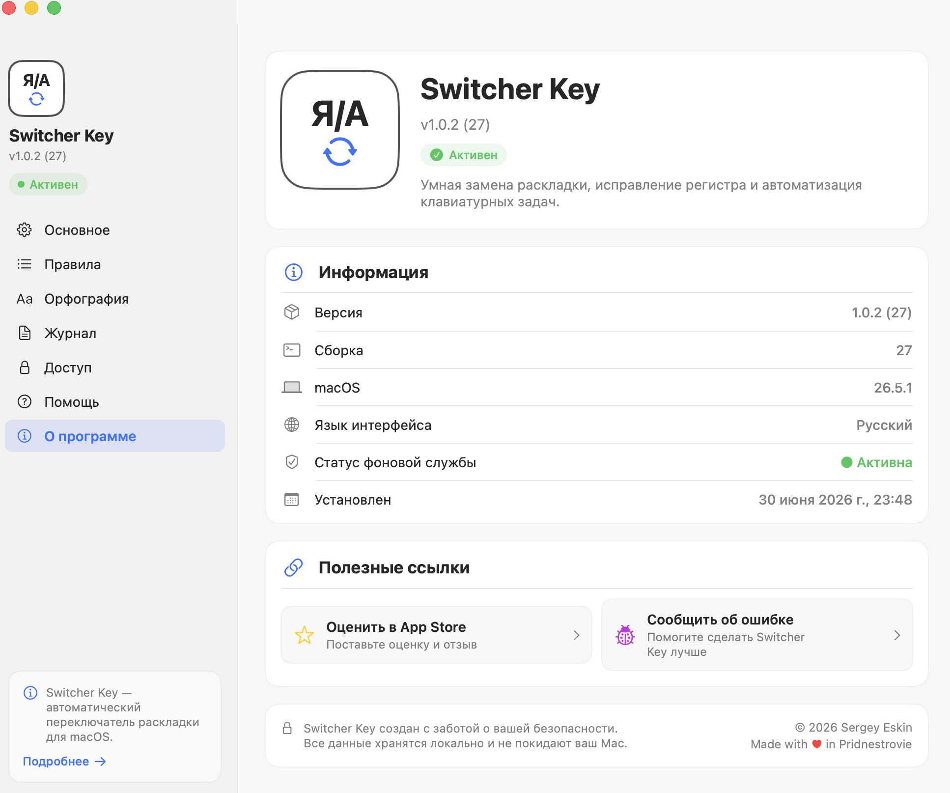Open the Основное section
This screenshot has width=950, height=793.
(x=115, y=230)
